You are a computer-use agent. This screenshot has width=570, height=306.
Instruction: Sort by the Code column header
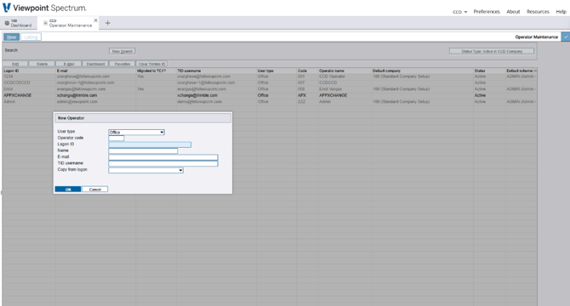302,71
